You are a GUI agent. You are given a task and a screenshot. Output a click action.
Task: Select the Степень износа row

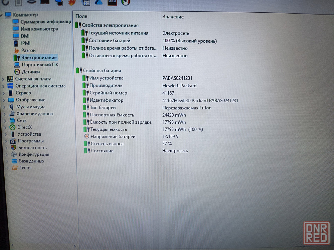(107, 144)
